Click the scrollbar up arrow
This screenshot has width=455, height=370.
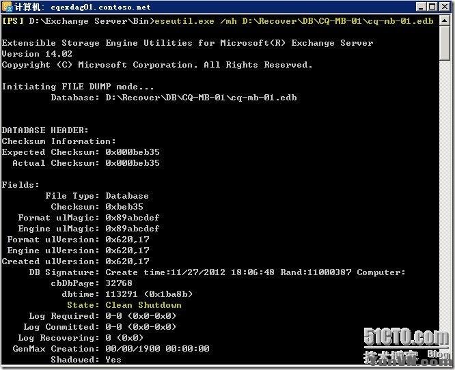pos(444,20)
